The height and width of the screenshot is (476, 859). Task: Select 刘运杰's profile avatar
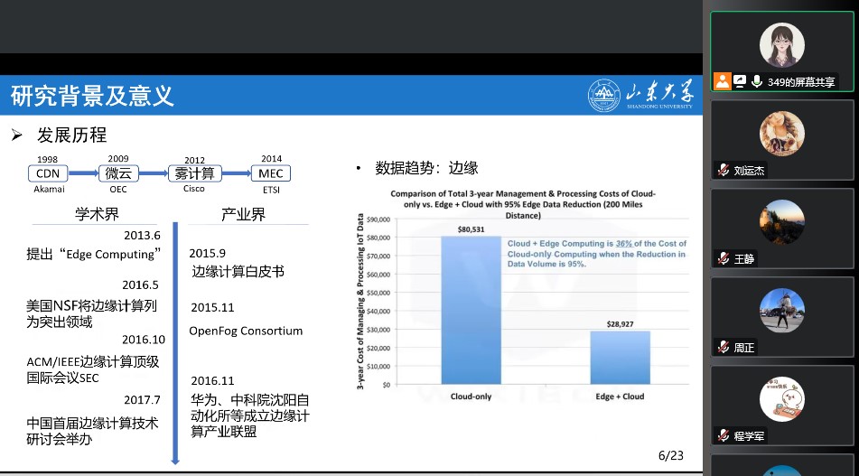click(x=781, y=134)
